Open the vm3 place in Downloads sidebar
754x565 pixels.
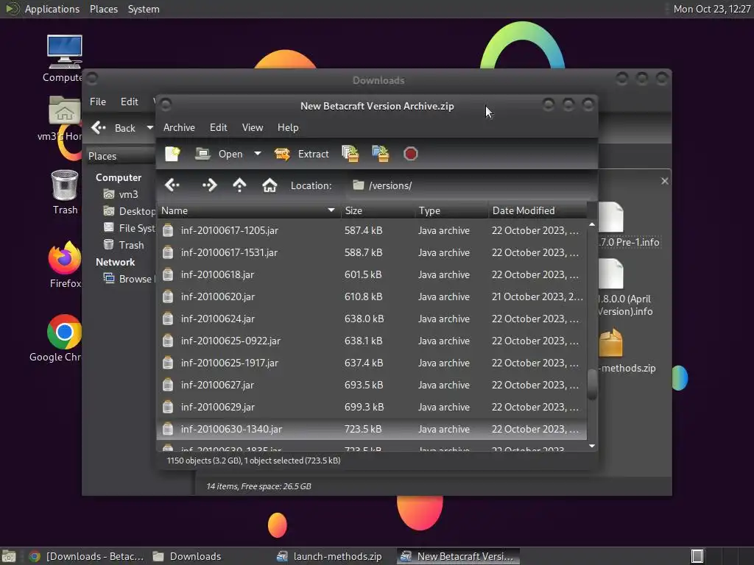click(121, 194)
